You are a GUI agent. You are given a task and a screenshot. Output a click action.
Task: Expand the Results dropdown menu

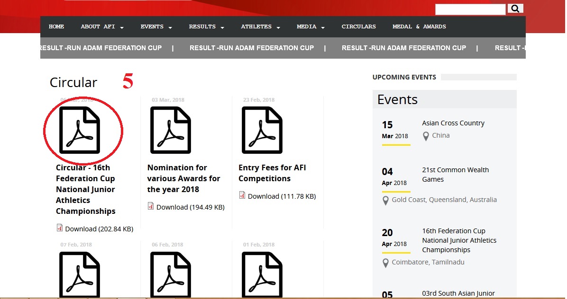206,27
